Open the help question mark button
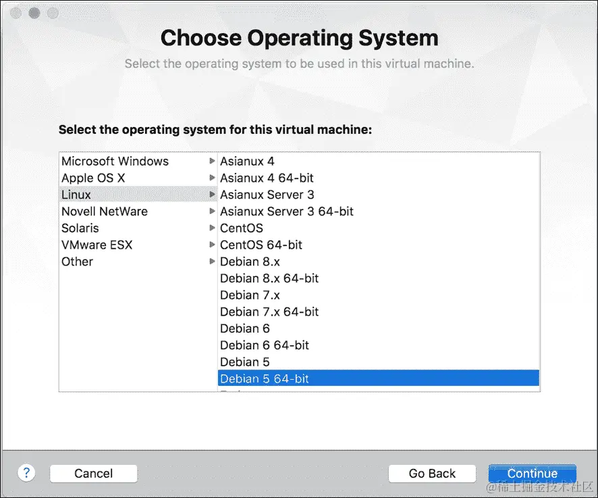Viewport: 598px width, 498px height. click(x=26, y=473)
